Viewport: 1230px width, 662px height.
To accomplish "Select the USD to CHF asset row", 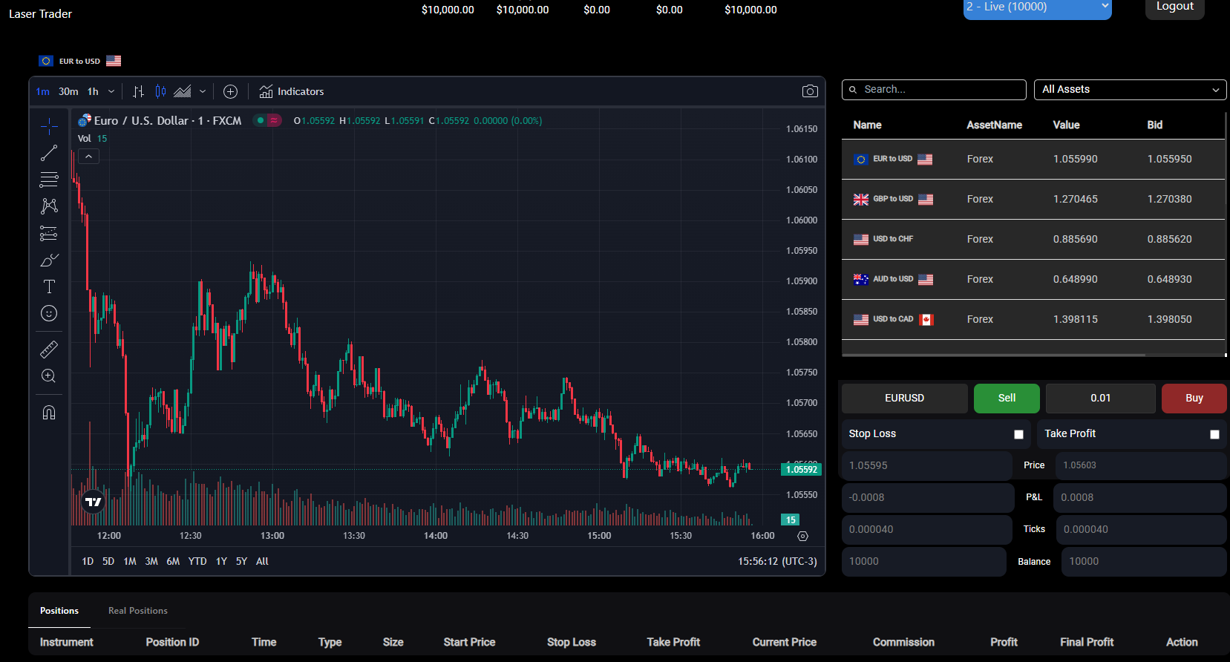I will pyautogui.click(x=1033, y=239).
